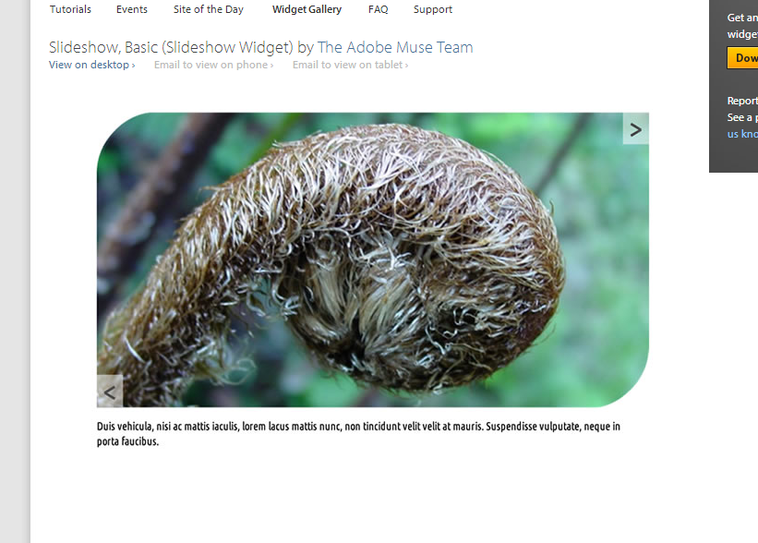Image resolution: width=758 pixels, height=543 pixels.
Task: Open the Tutorials menu item
Action: click(x=70, y=9)
